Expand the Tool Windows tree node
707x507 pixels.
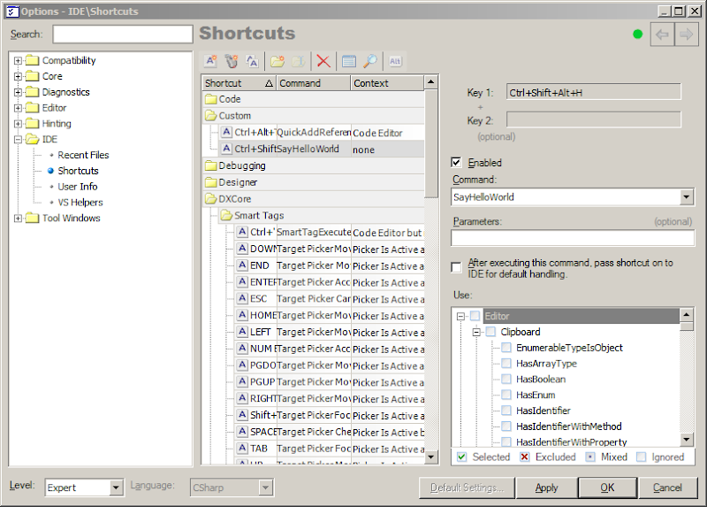click(x=18, y=219)
